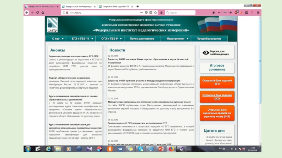Open Перечень рецензируемых научных изданий link
The height and width of the screenshot is (158, 282).
tap(73, 88)
